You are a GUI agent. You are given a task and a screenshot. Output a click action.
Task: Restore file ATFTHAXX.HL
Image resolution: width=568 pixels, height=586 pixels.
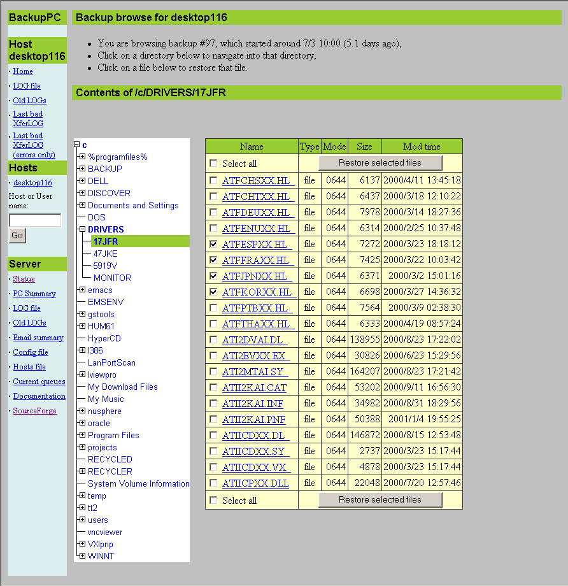259,324
